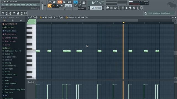
Task: Open the Piano roll view toolbar icon
Action: (115, 8)
